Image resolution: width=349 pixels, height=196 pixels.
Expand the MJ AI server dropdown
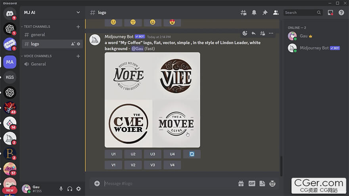pyautogui.click(x=78, y=12)
